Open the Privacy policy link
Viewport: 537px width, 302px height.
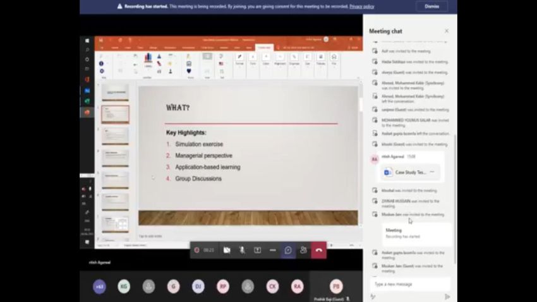point(361,6)
